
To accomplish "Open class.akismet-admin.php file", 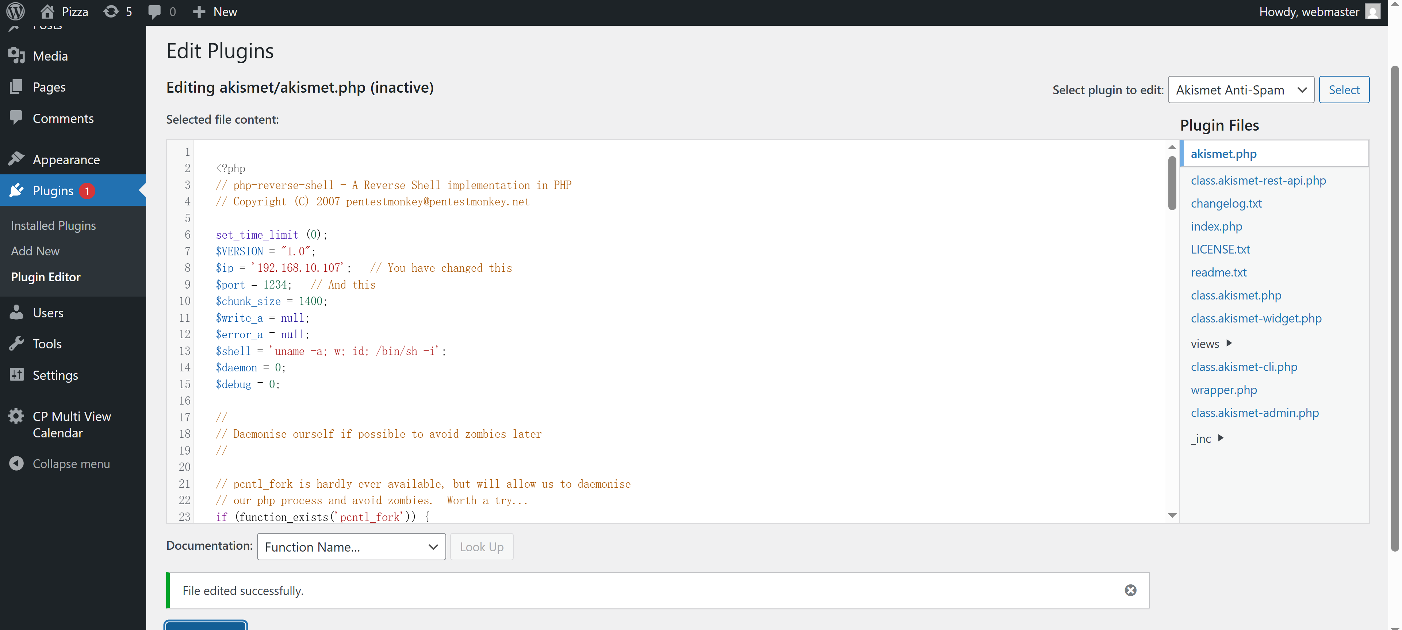I will point(1254,413).
